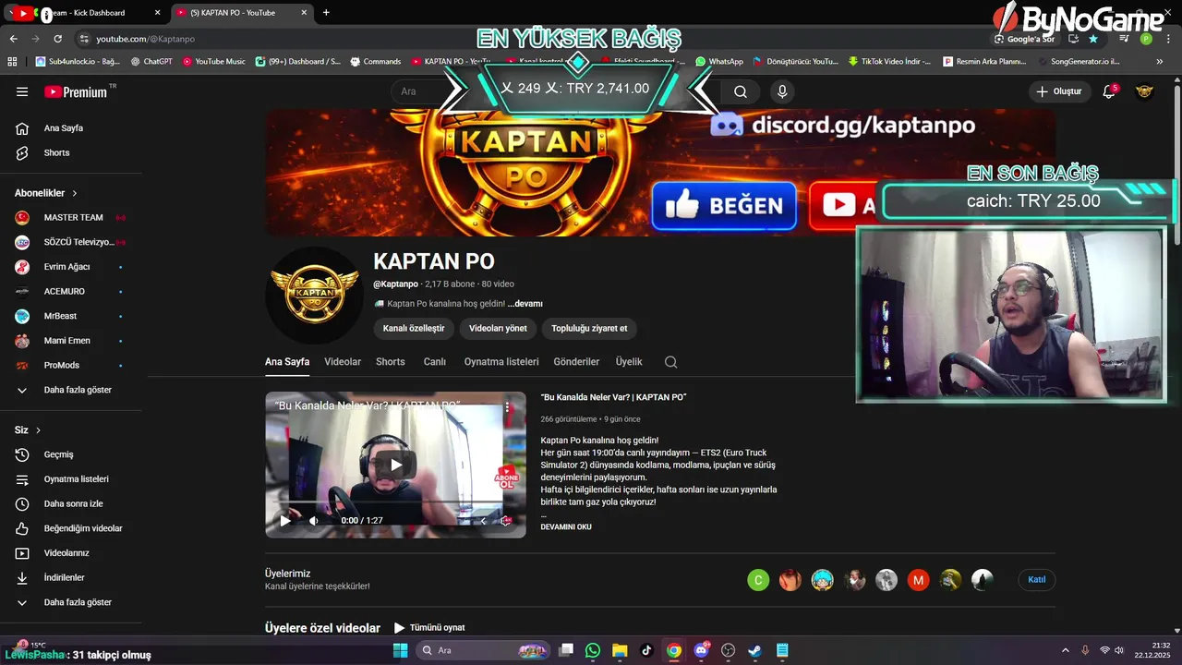
Task: Click Videoları yönet button
Action: pos(498,328)
